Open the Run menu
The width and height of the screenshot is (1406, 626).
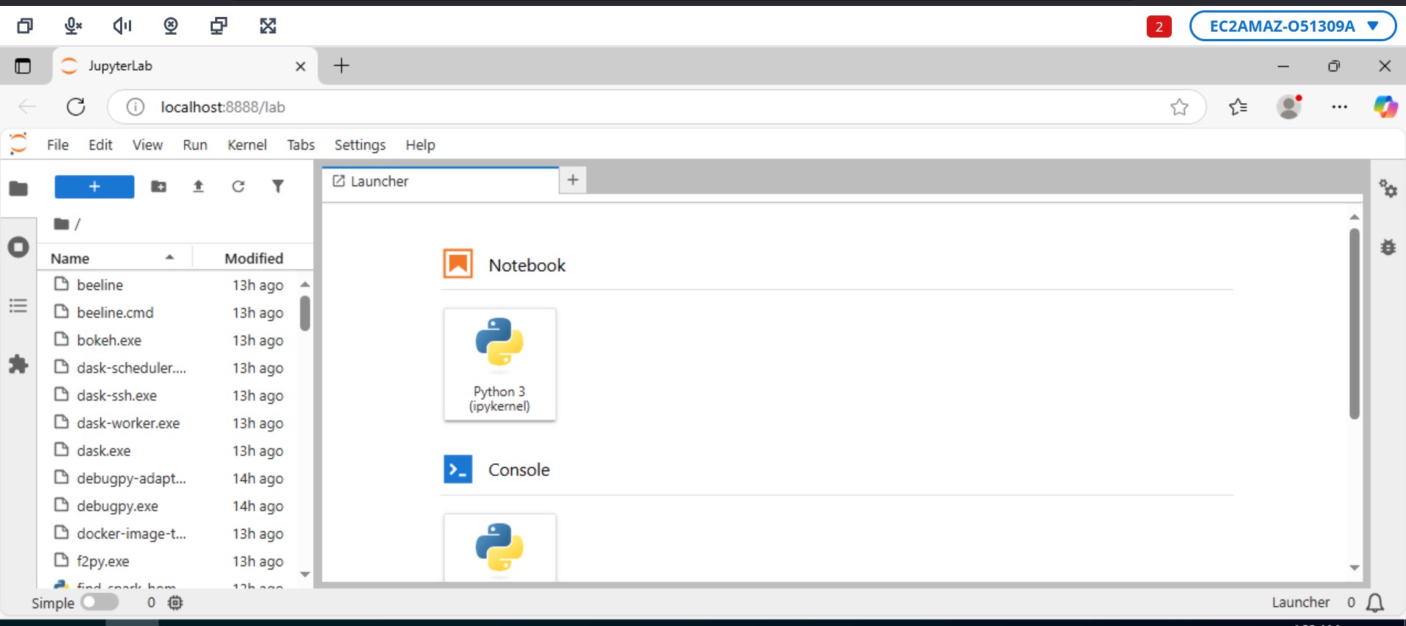[195, 145]
